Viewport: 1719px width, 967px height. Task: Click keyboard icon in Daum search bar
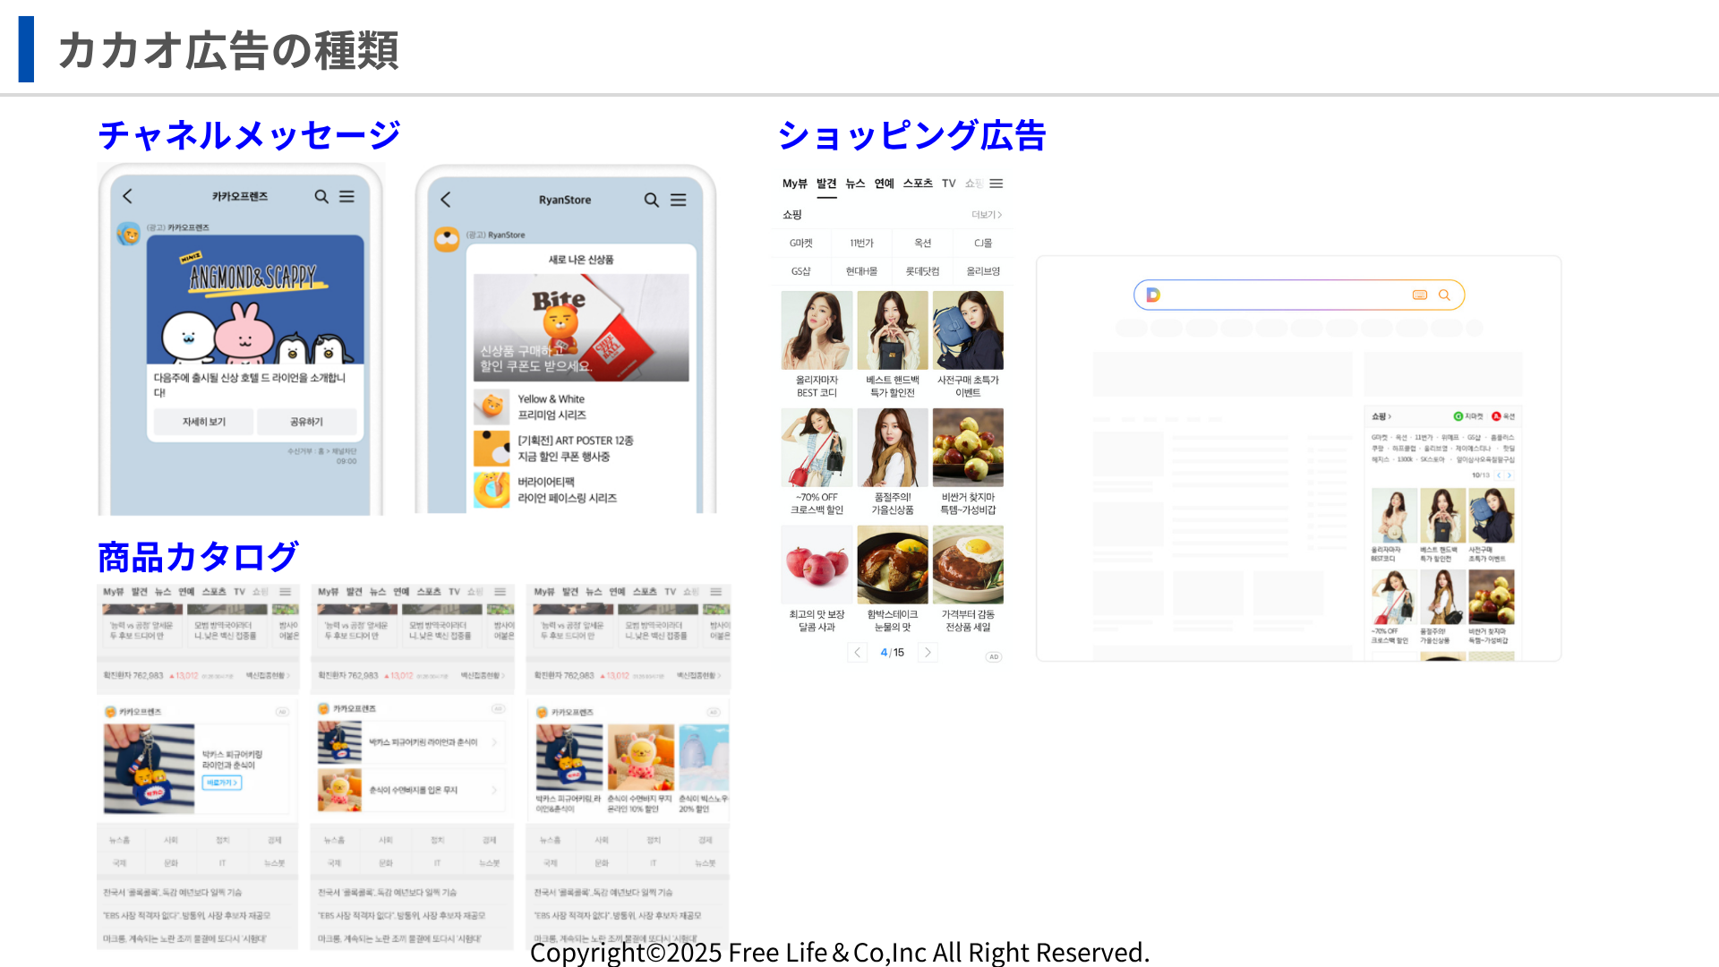(x=1420, y=295)
